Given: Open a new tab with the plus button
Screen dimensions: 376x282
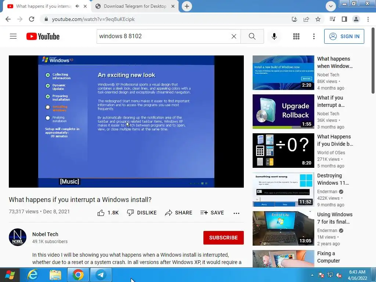Looking at the screenshot, I should coord(187,6).
